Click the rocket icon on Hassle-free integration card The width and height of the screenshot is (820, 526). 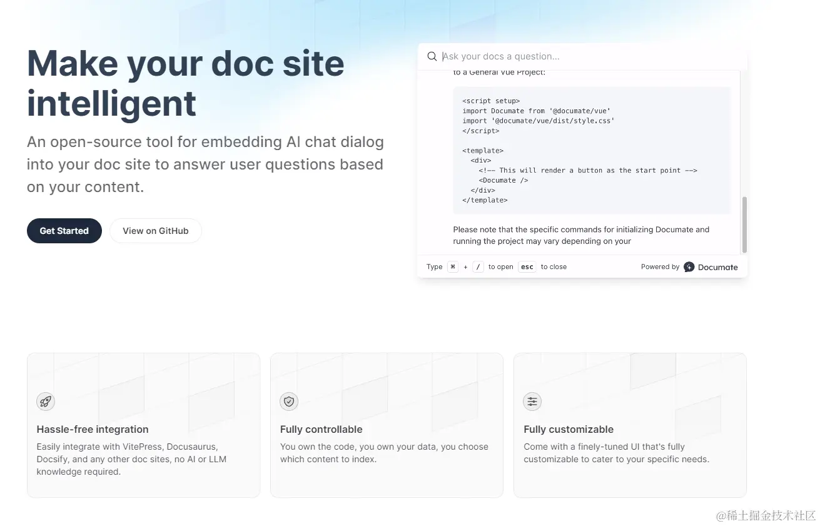pyautogui.click(x=45, y=402)
